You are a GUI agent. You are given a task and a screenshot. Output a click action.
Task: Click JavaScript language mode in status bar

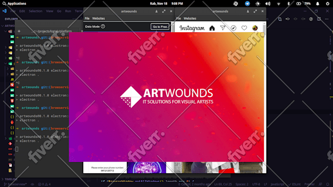click(277, 184)
